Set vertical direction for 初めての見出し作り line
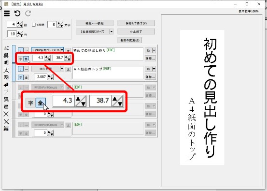 click(x=21, y=50)
